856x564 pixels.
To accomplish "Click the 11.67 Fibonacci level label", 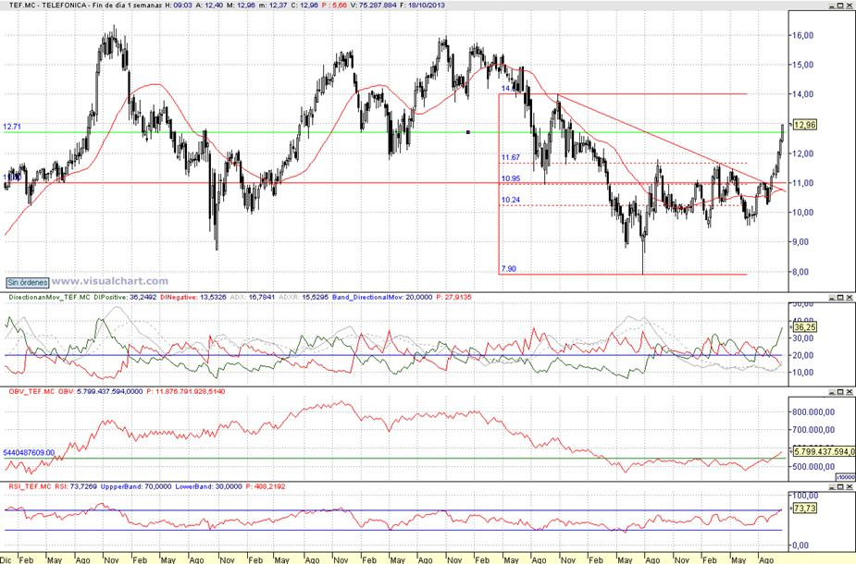I will pos(511,157).
